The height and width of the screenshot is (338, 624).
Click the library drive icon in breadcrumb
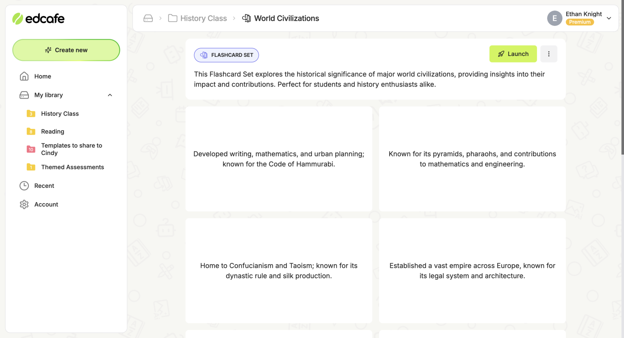pos(148,18)
